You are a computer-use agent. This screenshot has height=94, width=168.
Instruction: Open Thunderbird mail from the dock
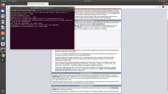3,11
